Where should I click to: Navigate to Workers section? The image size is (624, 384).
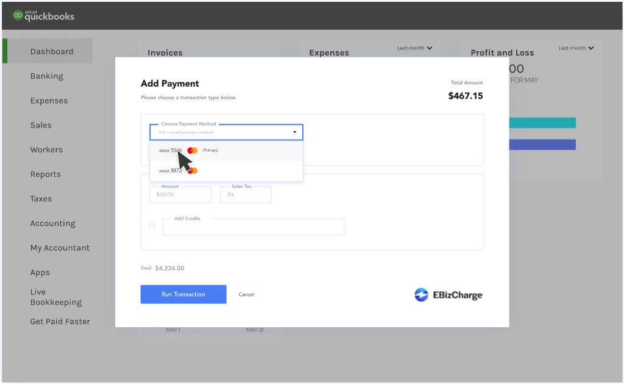click(x=46, y=149)
